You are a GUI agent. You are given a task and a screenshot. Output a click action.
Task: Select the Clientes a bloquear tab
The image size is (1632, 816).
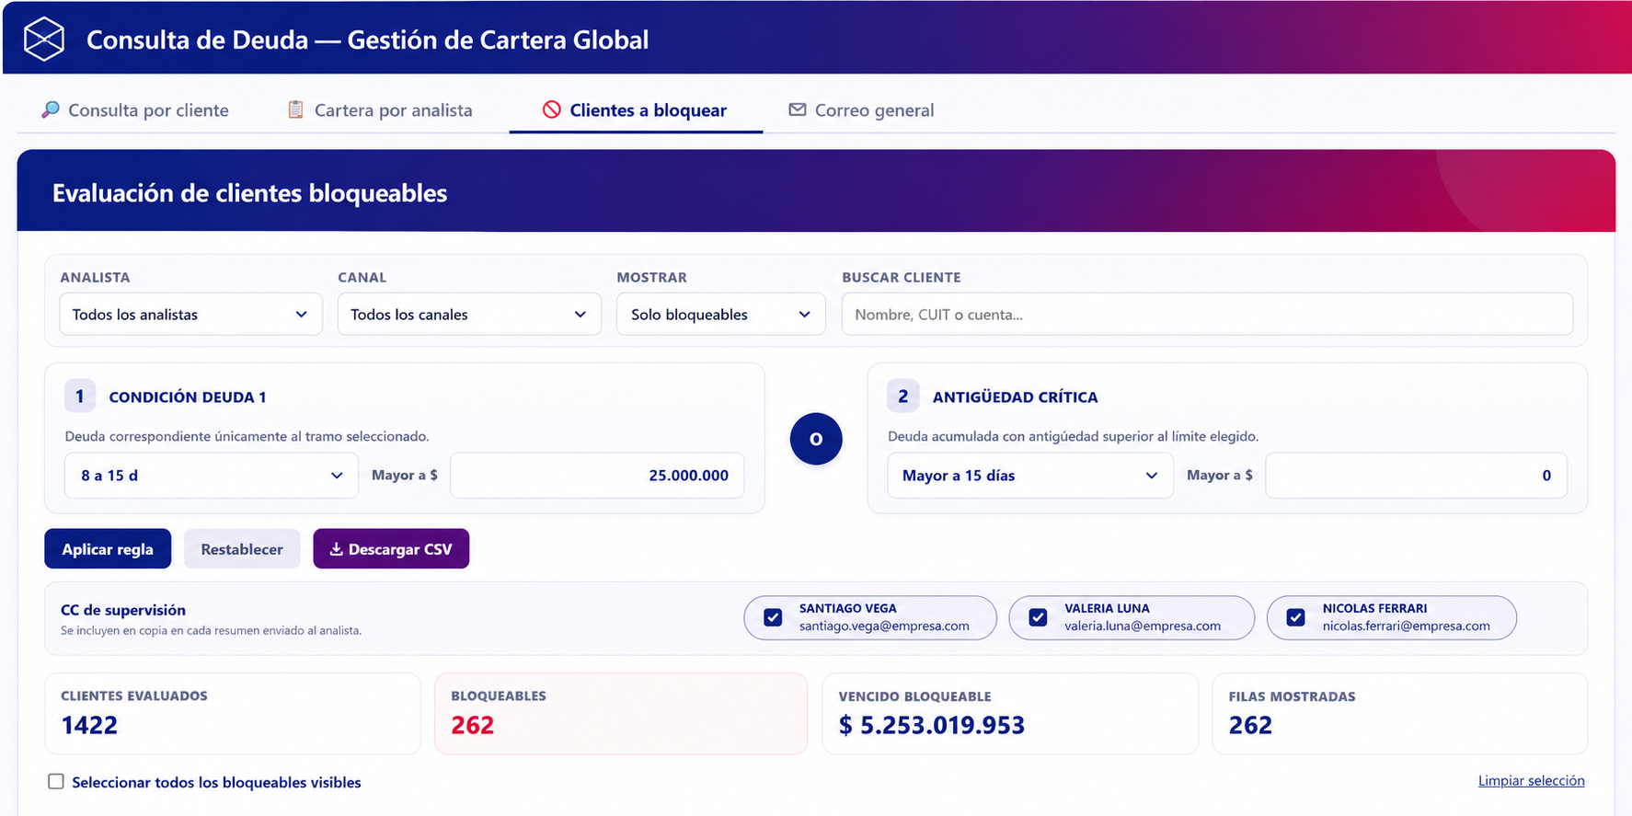(x=636, y=110)
